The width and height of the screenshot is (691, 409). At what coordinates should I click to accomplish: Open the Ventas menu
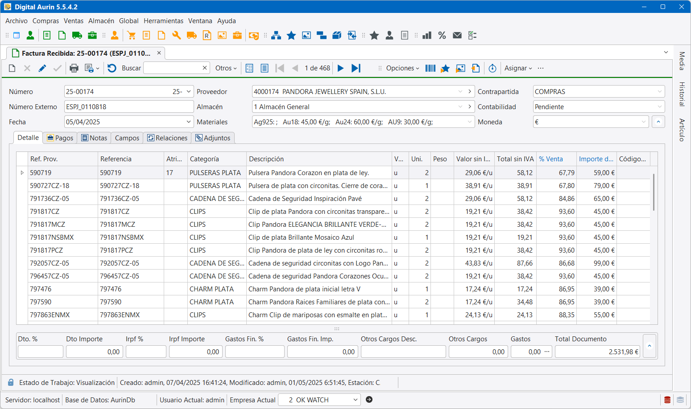coord(74,21)
